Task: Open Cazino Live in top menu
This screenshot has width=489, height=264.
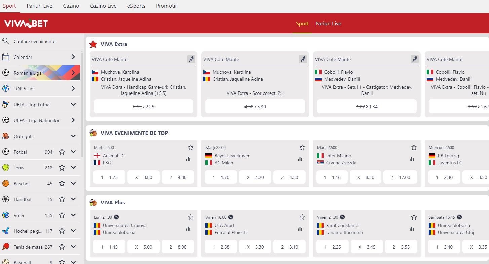Action: coord(103,6)
